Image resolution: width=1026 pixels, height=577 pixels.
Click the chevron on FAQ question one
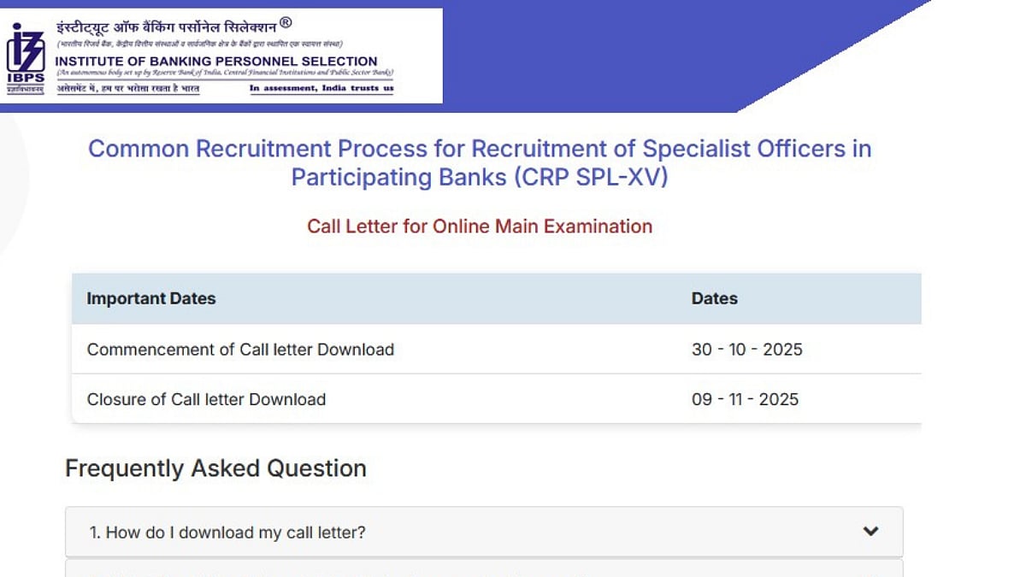[x=870, y=531]
